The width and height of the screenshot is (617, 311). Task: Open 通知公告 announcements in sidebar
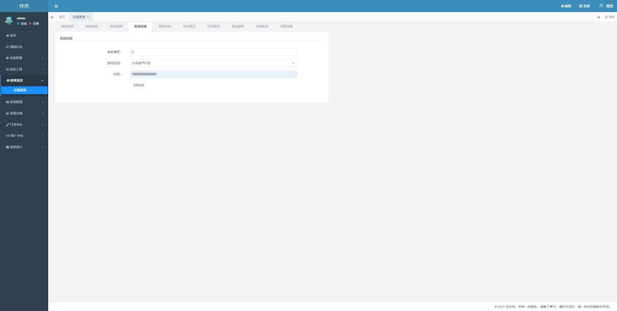15,46
